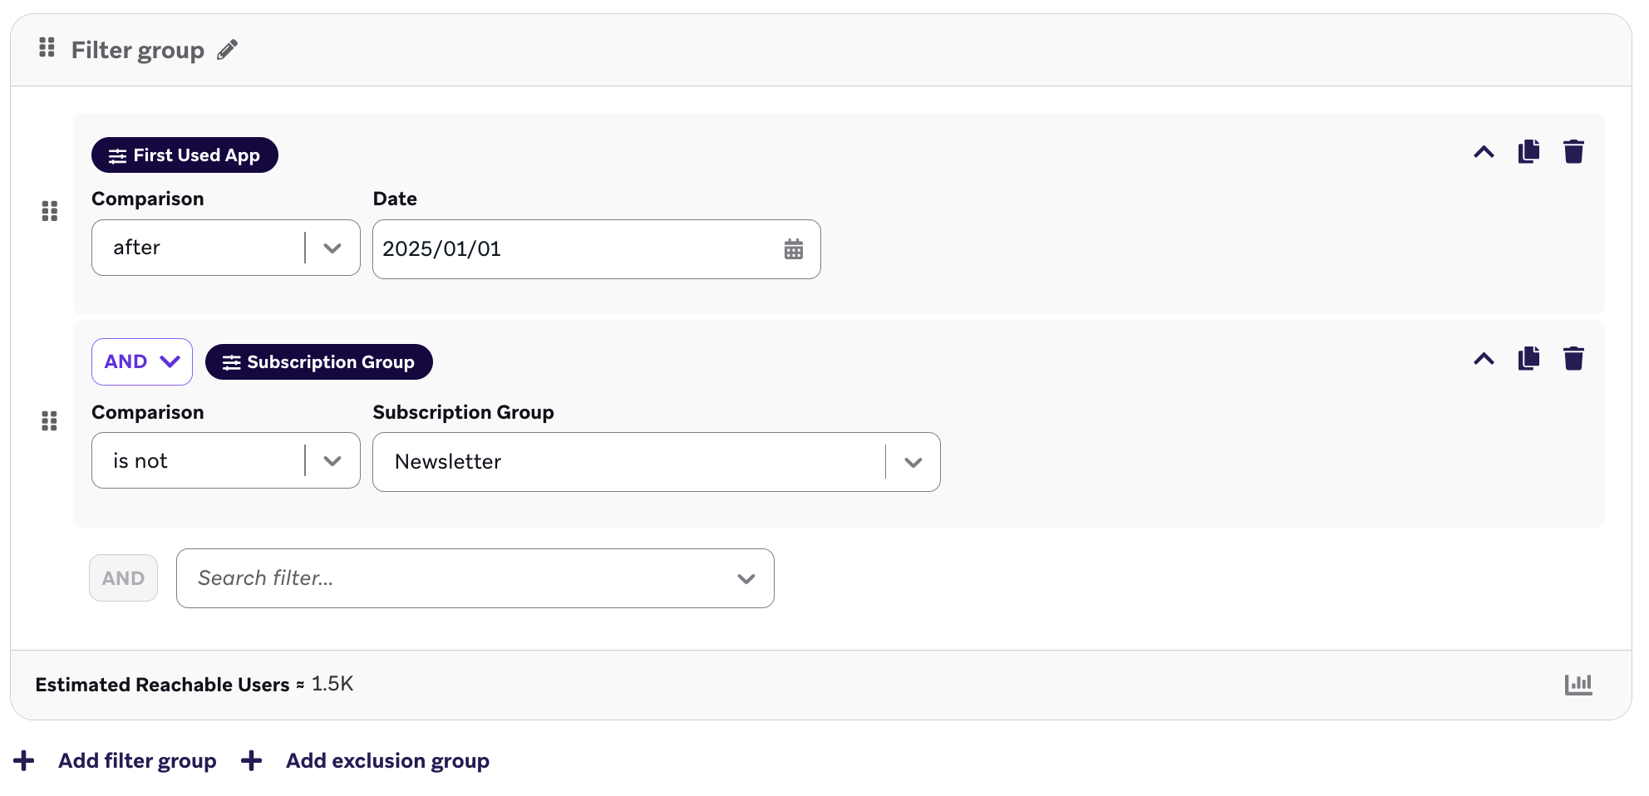
Task: Open the 'is not' comparison dropdown
Action: click(x=226, y=460)
